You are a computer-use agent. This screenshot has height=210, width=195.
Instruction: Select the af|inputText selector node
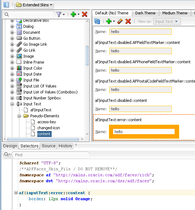click(41, 110)
